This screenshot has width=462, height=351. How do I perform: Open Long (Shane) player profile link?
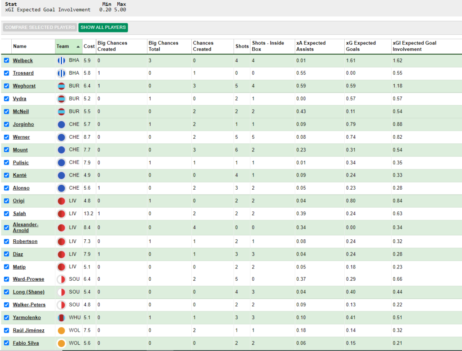28,292
